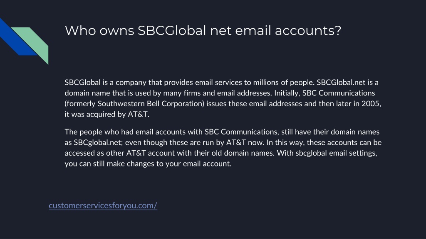Click 'SBCglobal.net;' in the second paragraph
Image resolution: width=426 pixels, height=239 pixels.
[x=98, y=143]
